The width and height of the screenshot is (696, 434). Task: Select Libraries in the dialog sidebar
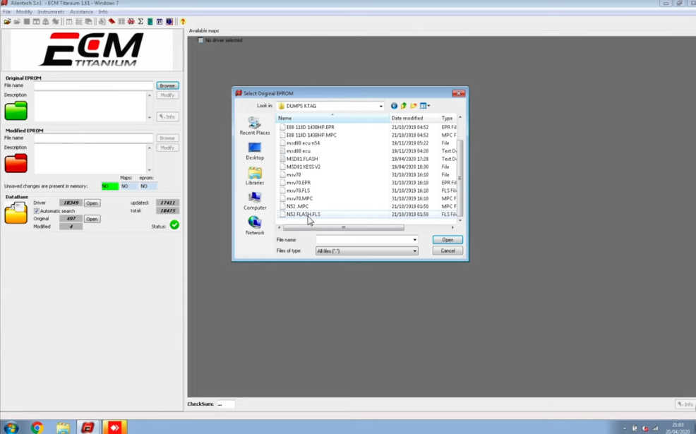click(255, 176)
